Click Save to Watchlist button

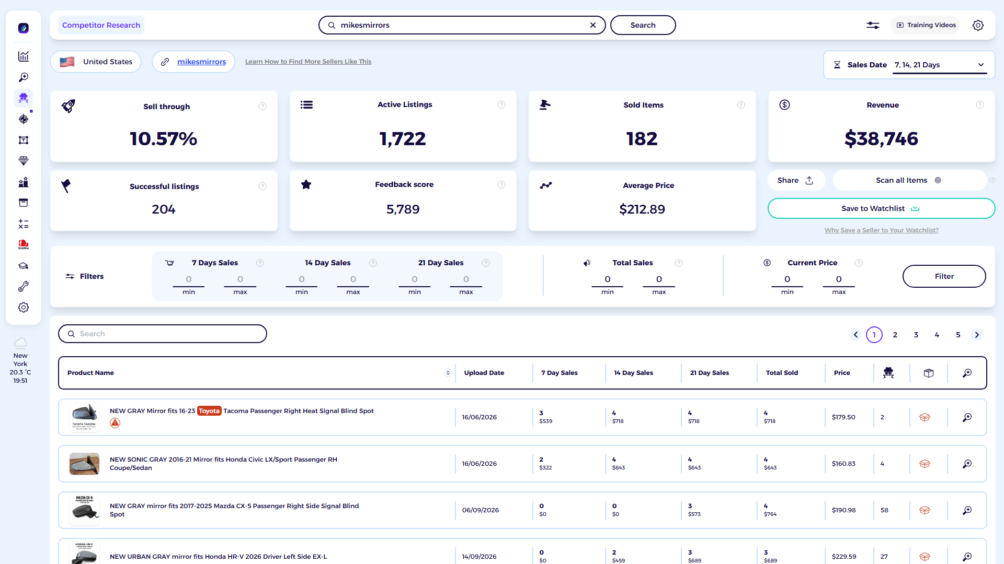point(881,208)
